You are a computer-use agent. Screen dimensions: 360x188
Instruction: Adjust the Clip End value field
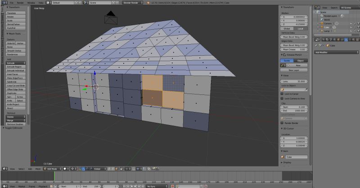coord(294,111)
